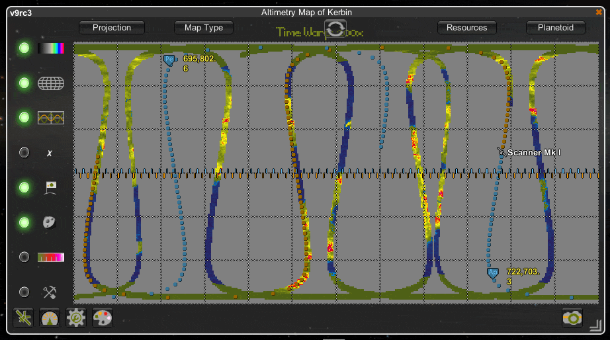Click the color legend bar icon
Viewport: 610px width, 340px height.
(51, 257)
